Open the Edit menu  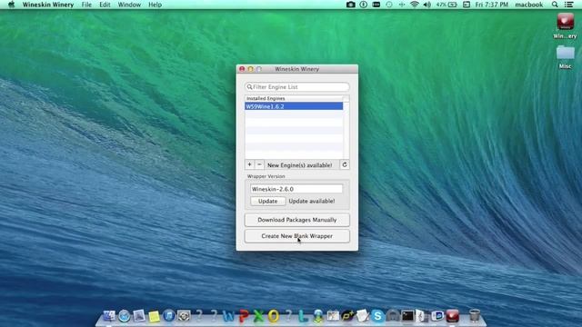point(105,5)
